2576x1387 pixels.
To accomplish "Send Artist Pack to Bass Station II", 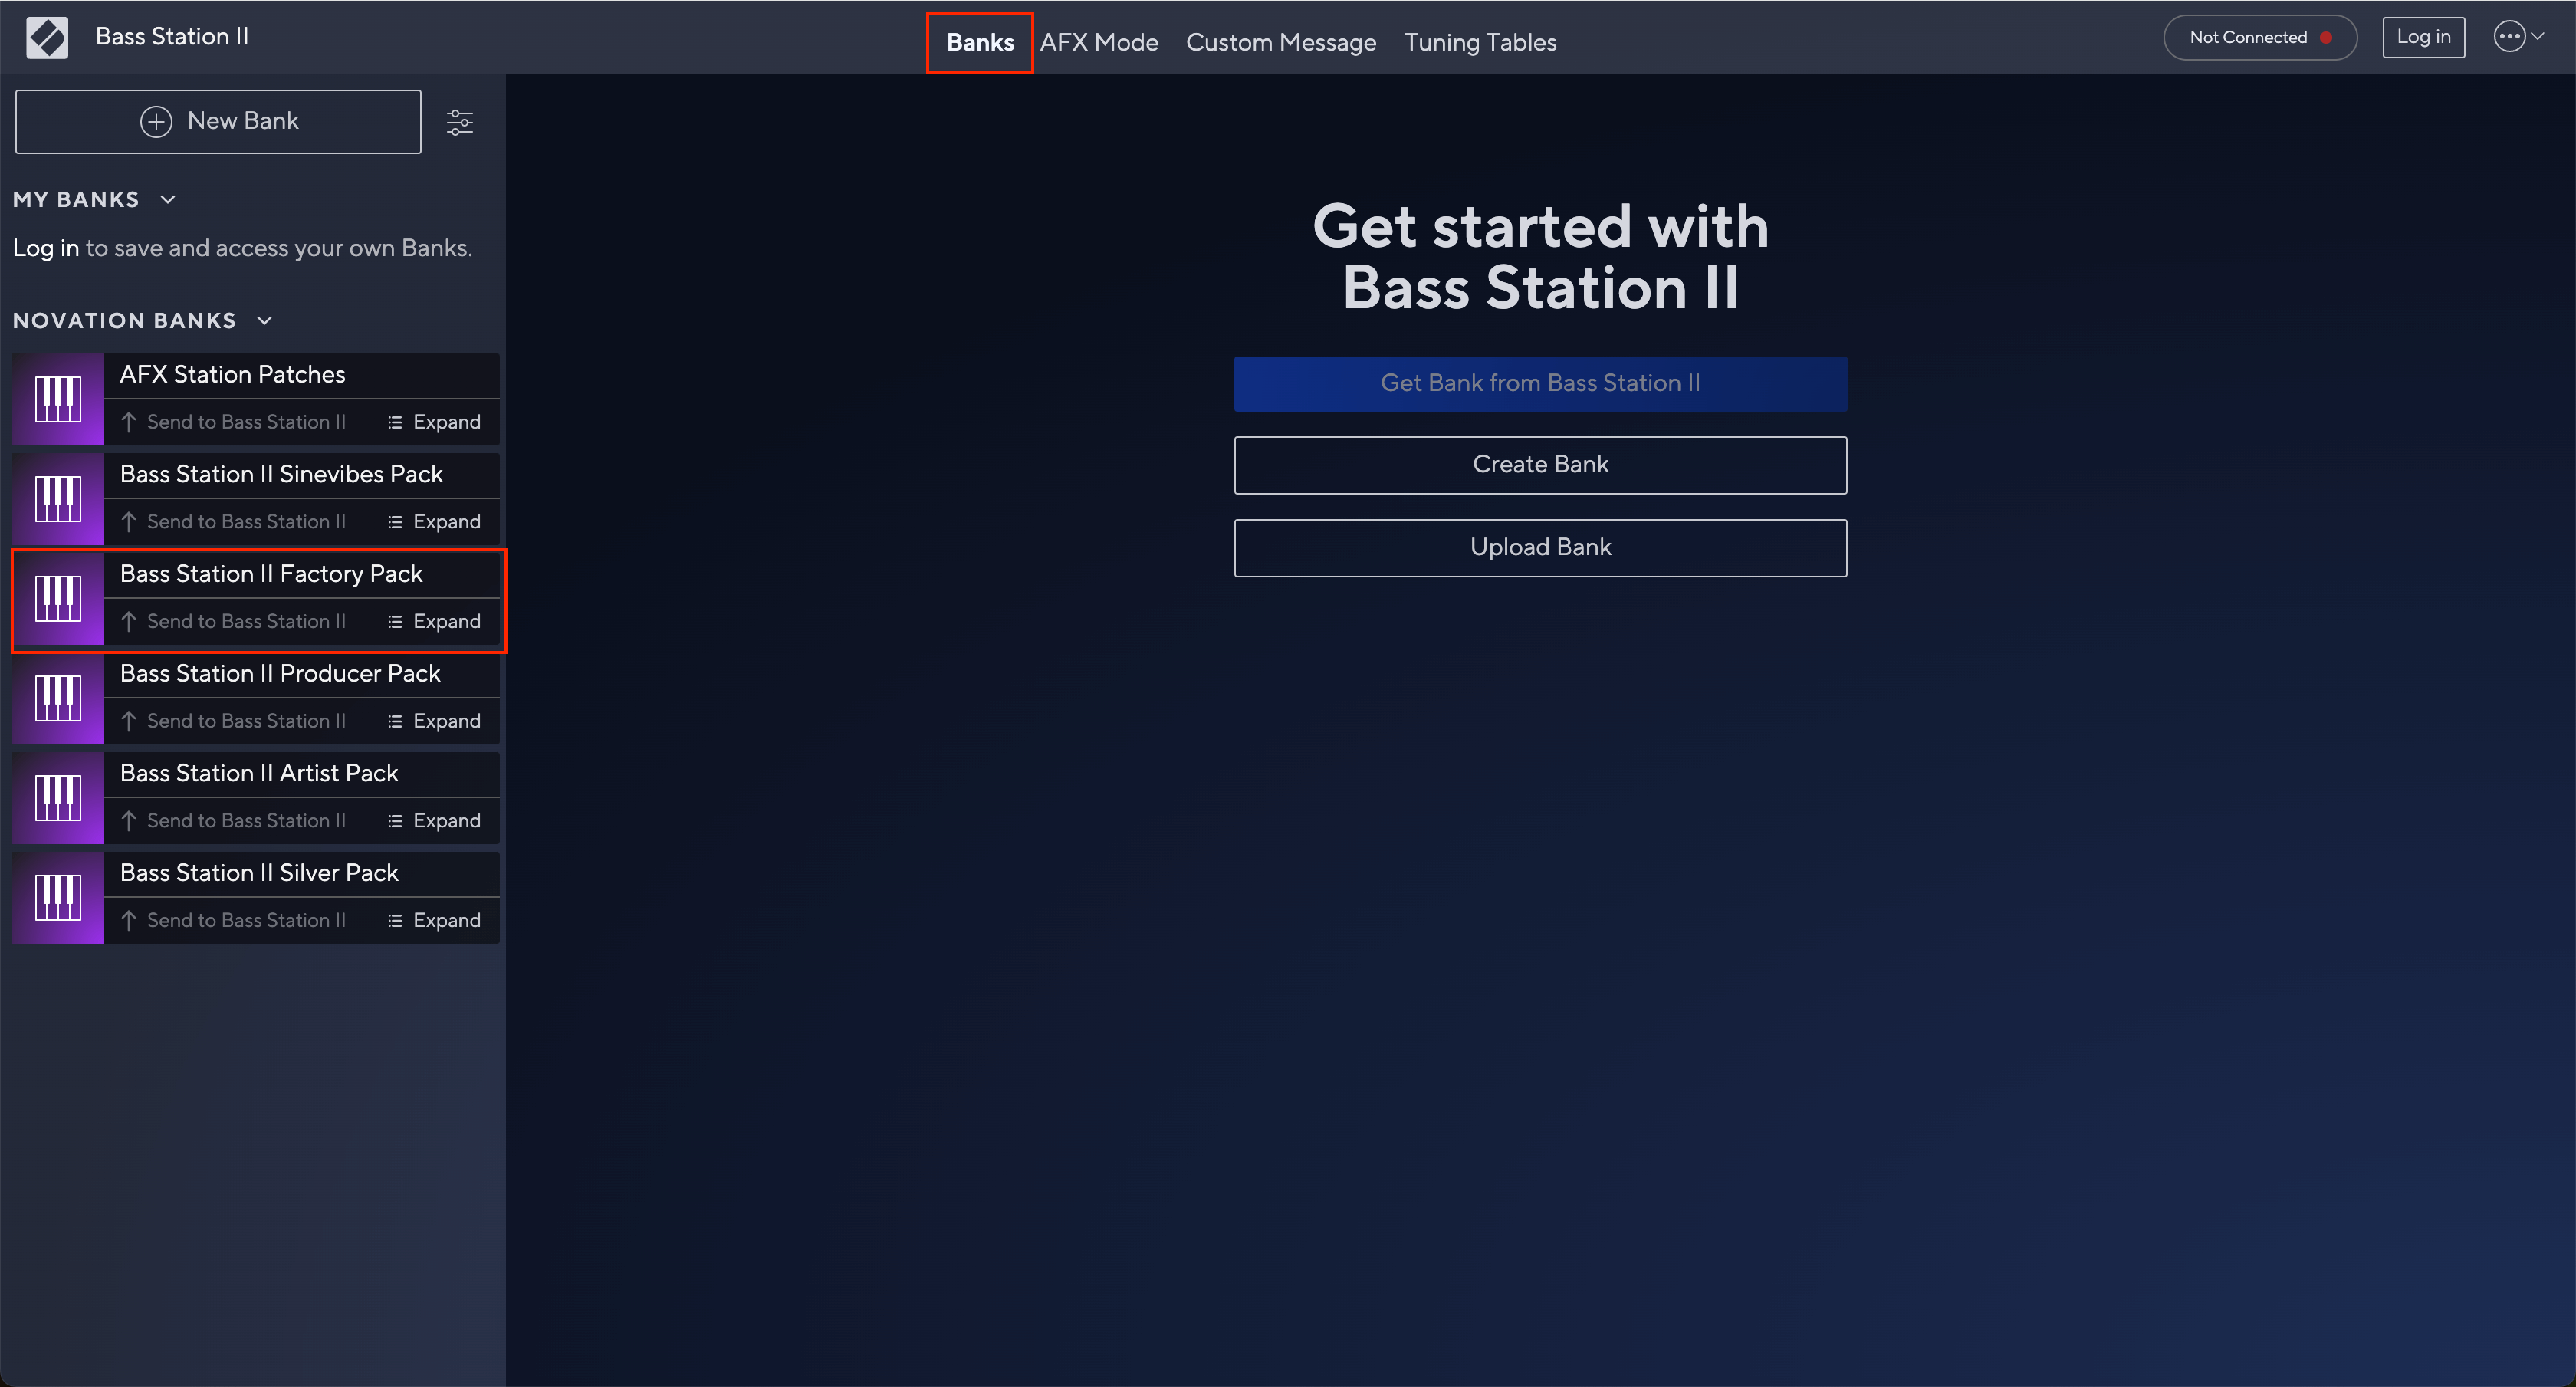I will tap(234, 821).
